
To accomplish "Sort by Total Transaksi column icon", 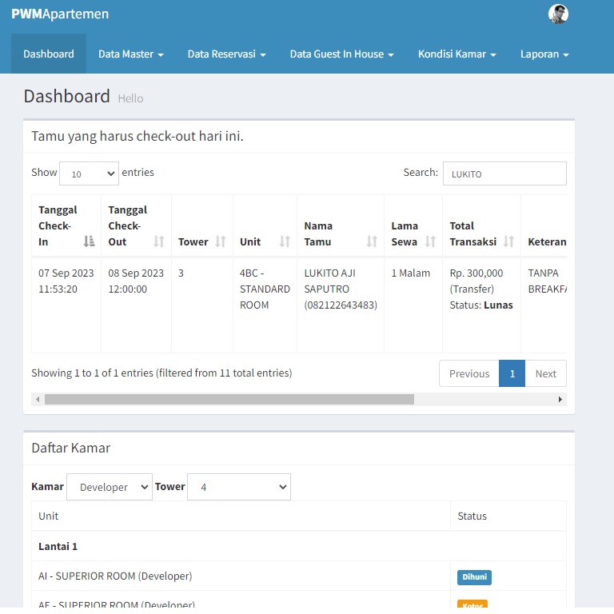I will pos(508,241).
